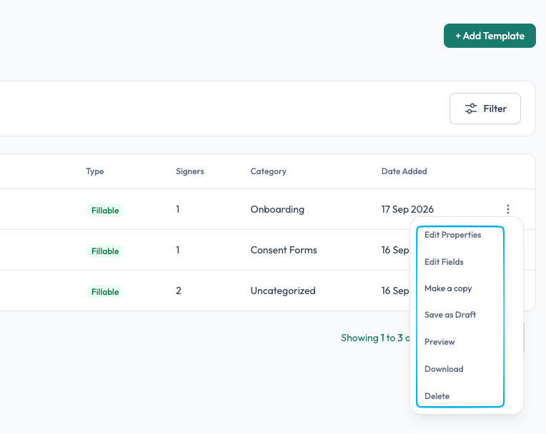The width and height of the screenshot is (546, 434).
Task: Click the Consent Forms category cell
Action: tap(284, 250)
